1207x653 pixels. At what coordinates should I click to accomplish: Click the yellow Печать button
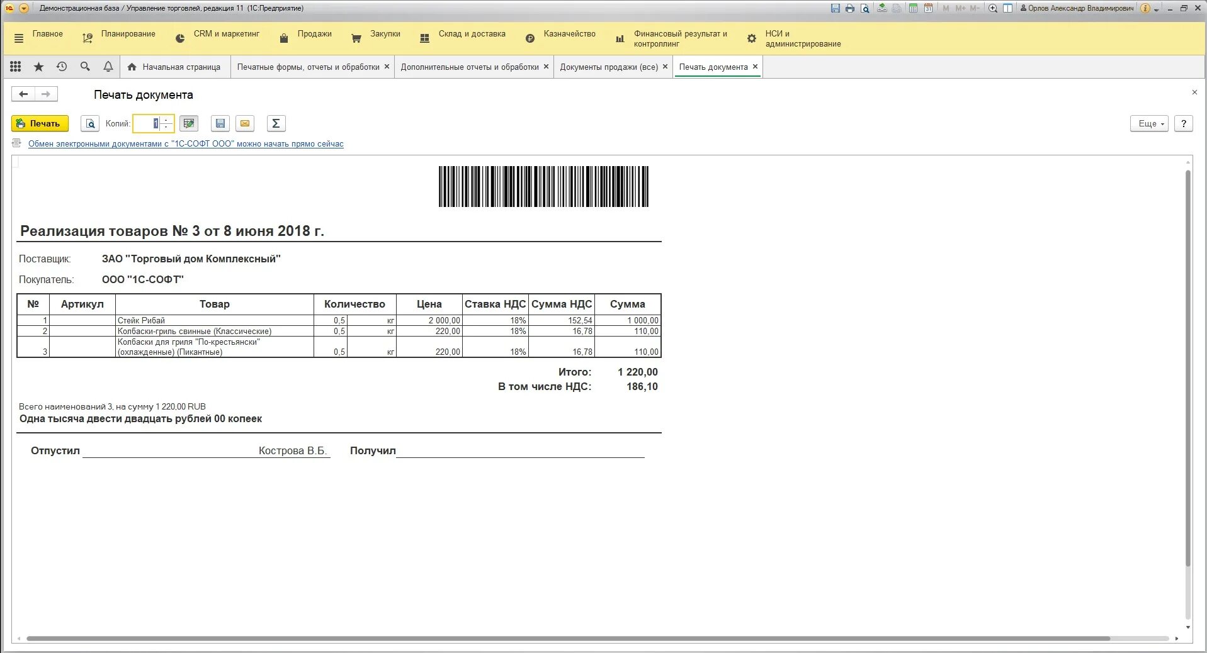point(40,123)
